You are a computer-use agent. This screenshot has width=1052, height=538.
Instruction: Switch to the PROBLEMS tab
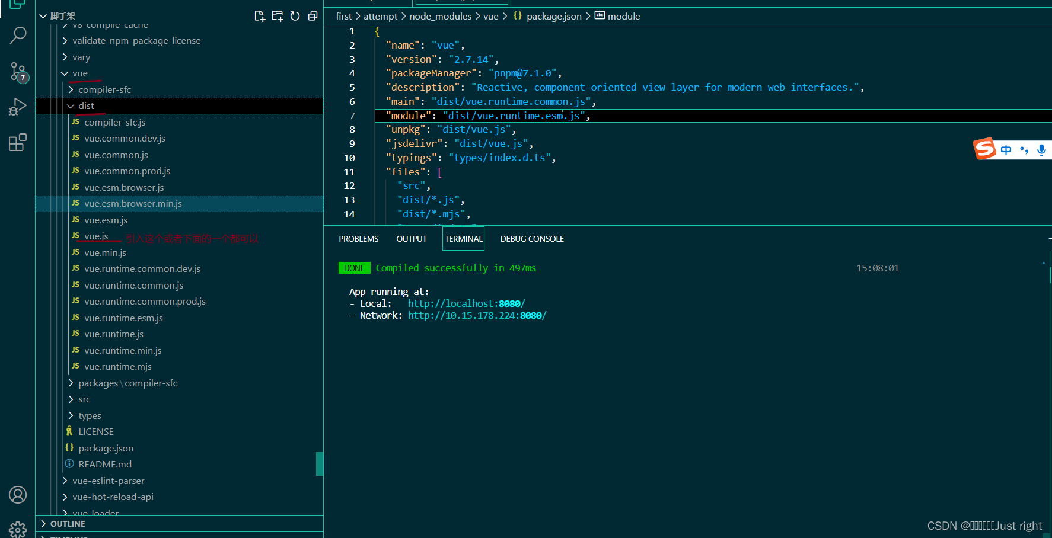pos(359,239)
